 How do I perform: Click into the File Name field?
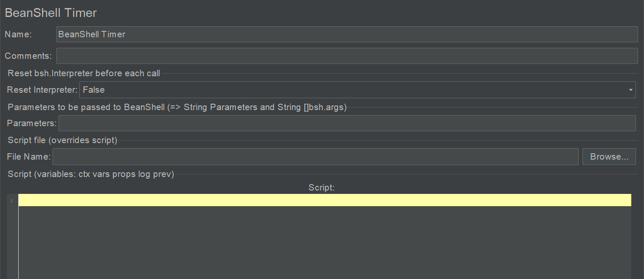(x=315, y=157)
